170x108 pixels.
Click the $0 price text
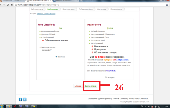click(61, 28)
